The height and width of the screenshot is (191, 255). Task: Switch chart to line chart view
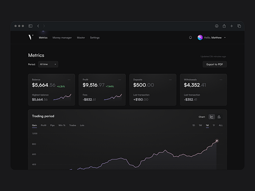click(212, 117)
